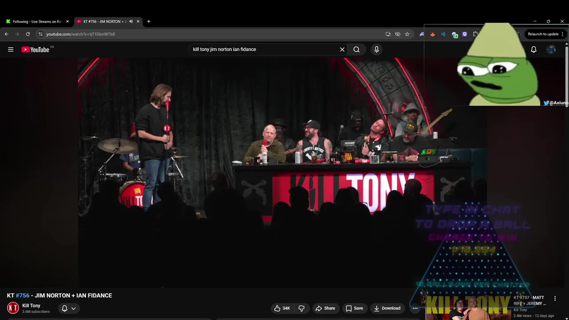Go back to the previous page
Image resolution: width=569 pixels, height=320 pixels.
(6, 34)
